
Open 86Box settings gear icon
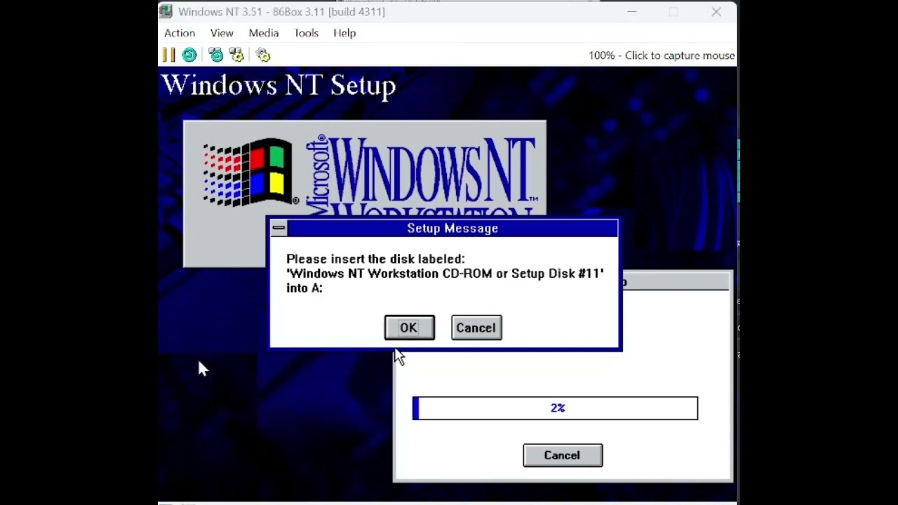pyautogui.click(x=263, y=55)
